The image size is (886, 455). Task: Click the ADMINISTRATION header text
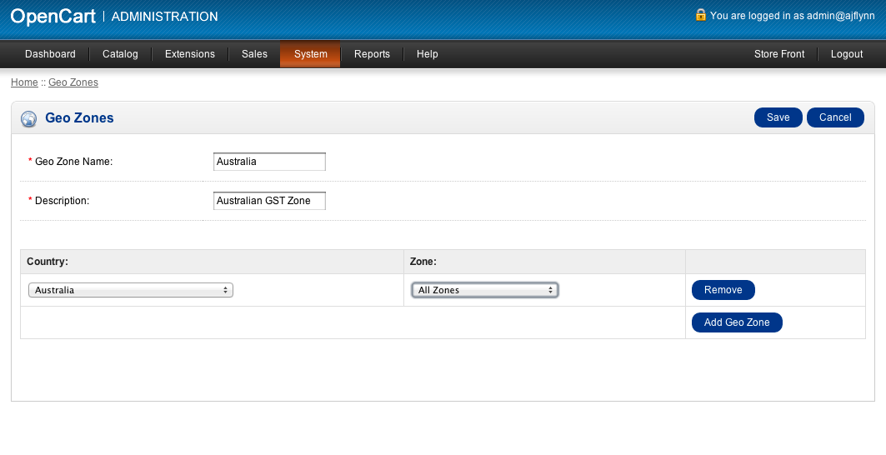click(164, 17)
